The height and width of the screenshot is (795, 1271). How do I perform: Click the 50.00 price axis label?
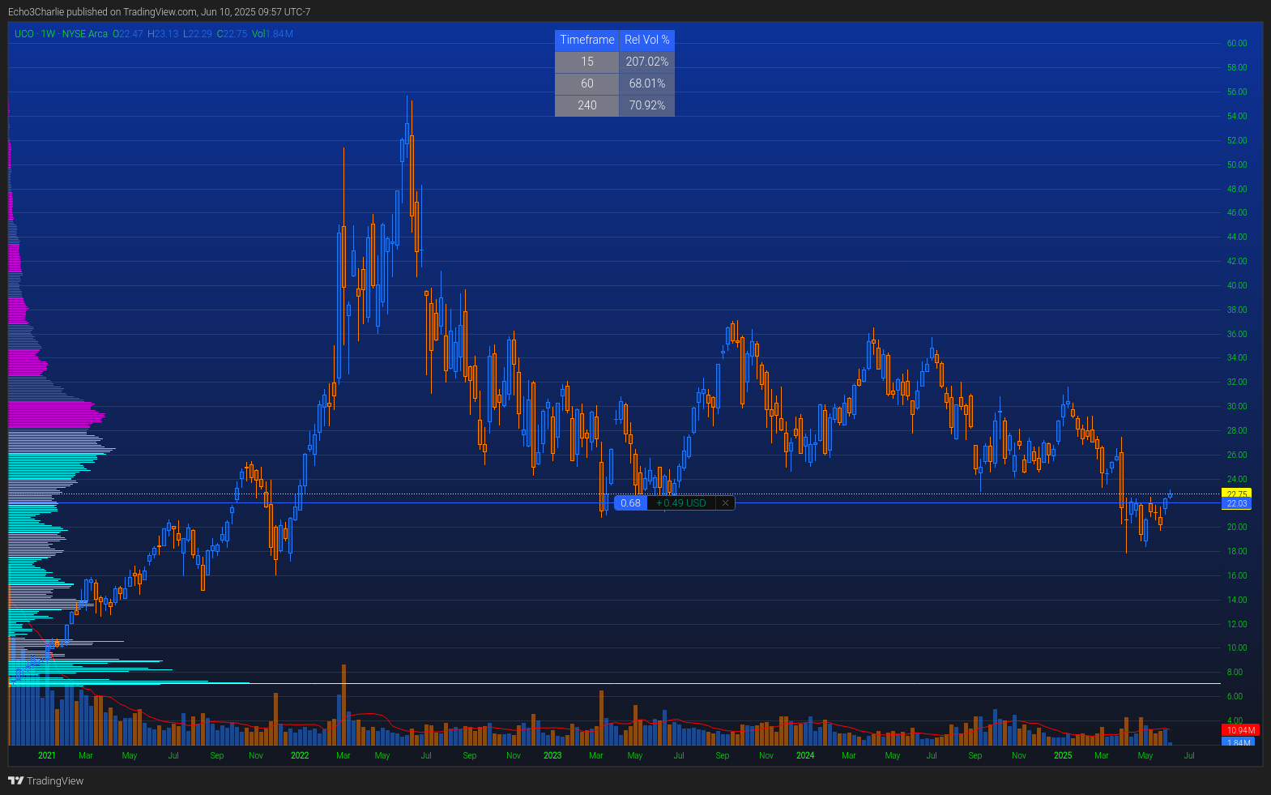tap(1237, 165)
